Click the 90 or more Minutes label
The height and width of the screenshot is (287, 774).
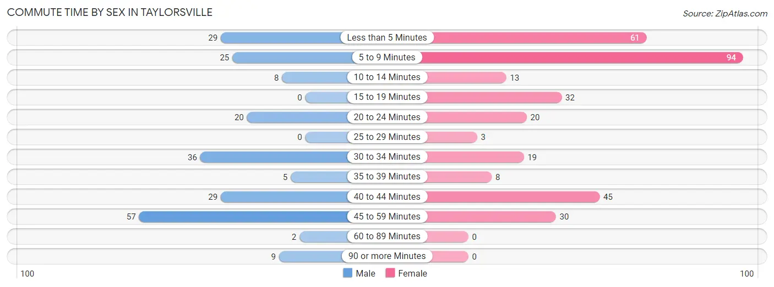point(387,256)
